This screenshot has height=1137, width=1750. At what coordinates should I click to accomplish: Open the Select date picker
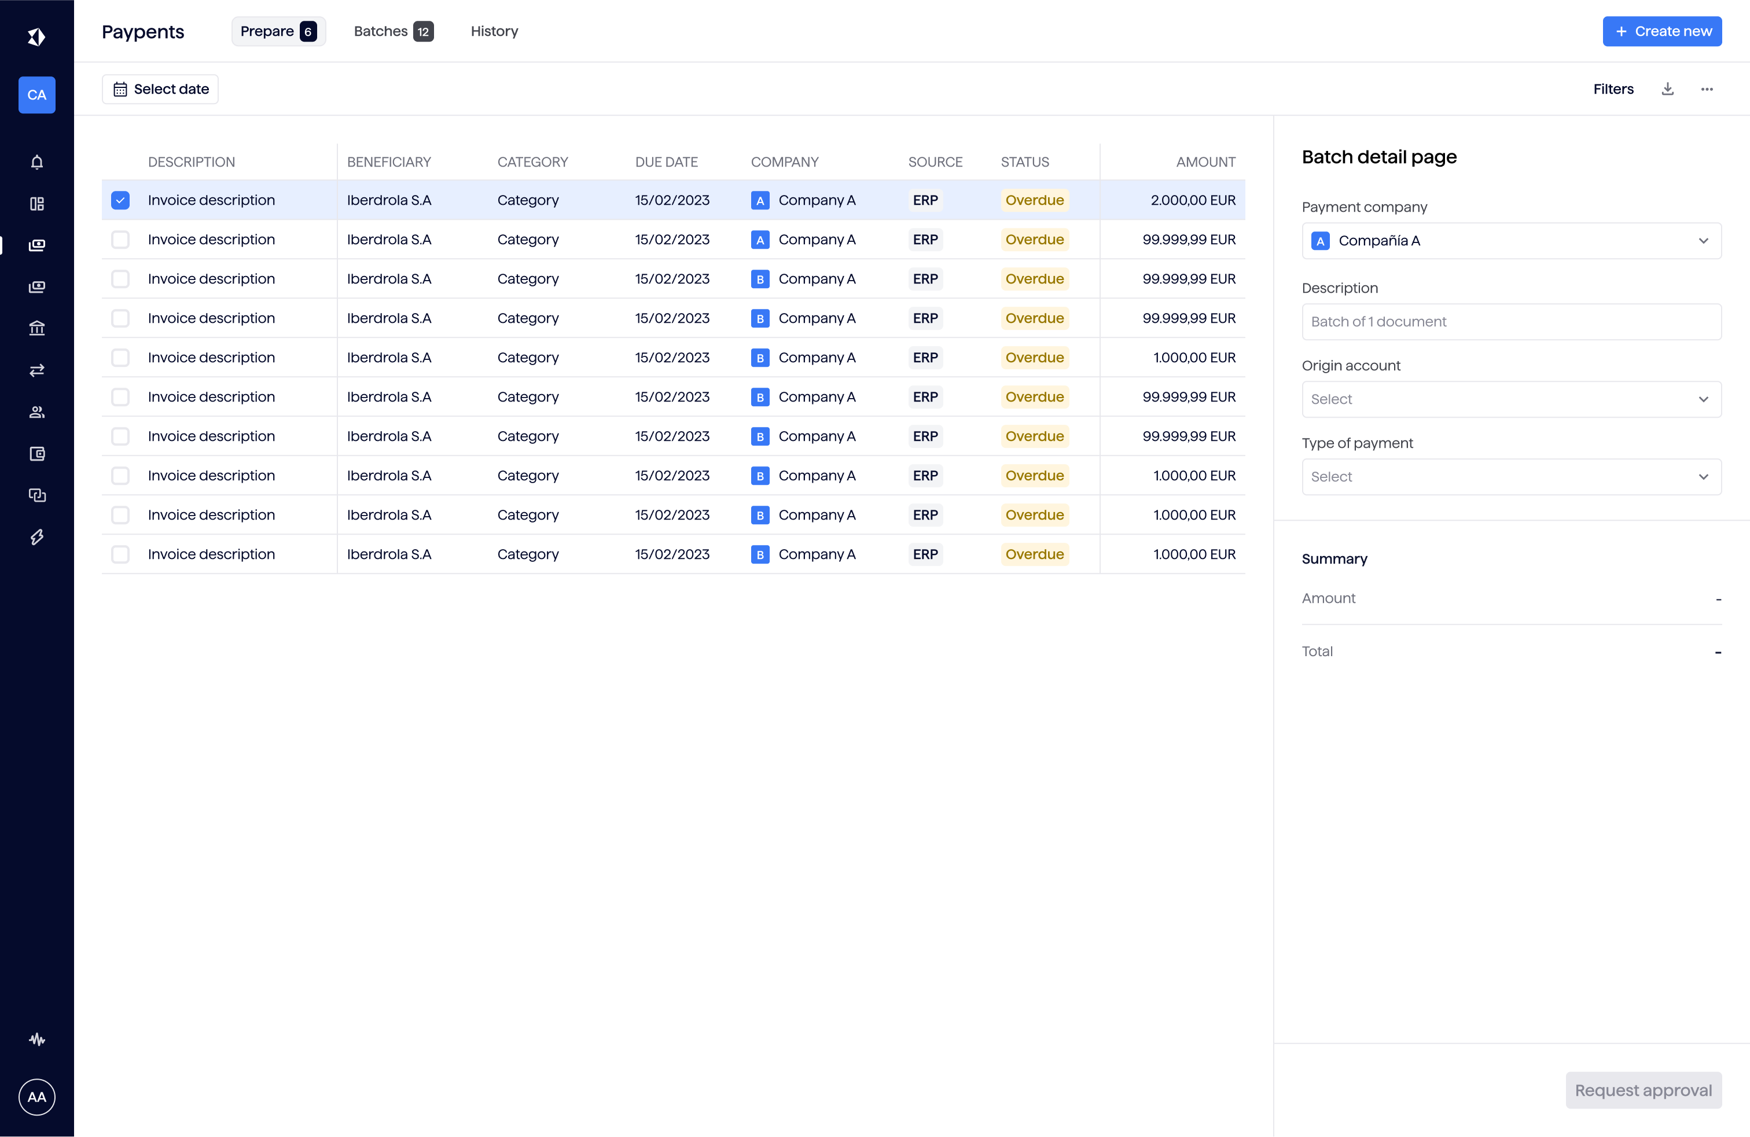(x=160, y=89)
